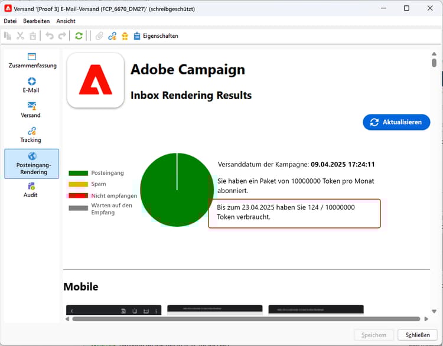This screenshot has height=346, width=443.
Task: Click the grey Warten auf den Empfang swatch
Action: coord(78,208)
